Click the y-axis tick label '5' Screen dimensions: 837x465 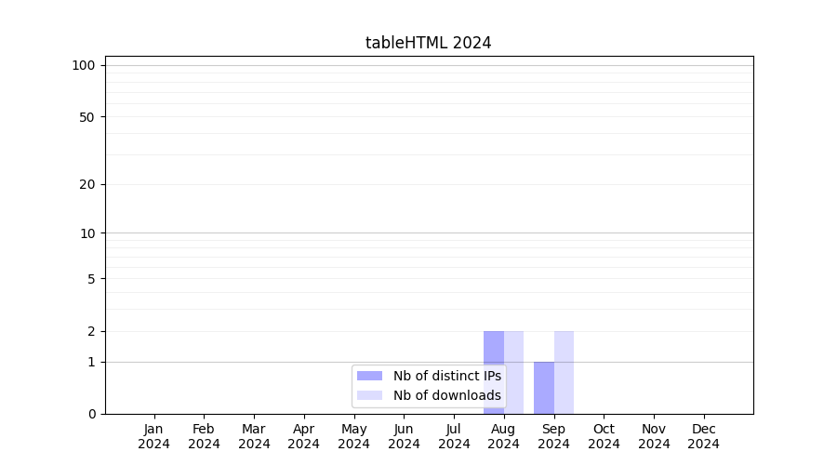tap(91, 279)
